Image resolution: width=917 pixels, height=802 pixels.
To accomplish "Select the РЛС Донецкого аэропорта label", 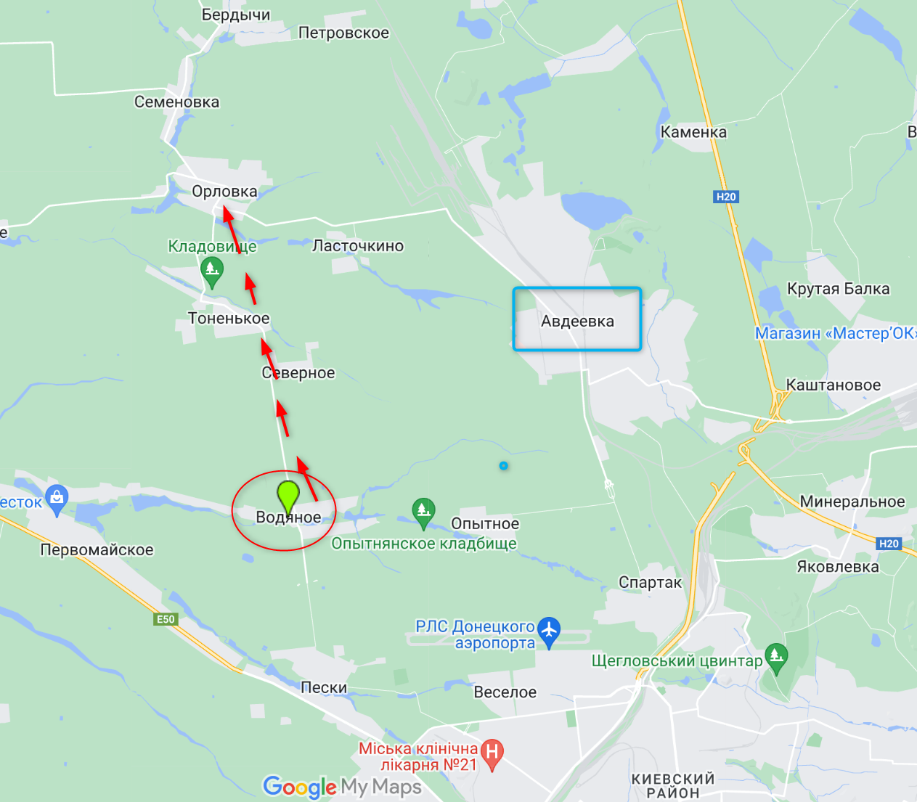I will tap(475, 634).
